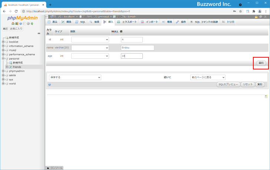Click the name value field containing Endou
270x170 pixels.
click(137, 48)
